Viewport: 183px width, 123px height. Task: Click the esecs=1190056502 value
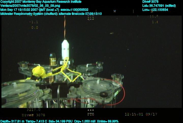coord(74,10)
